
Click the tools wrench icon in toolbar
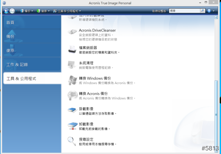click(55, 11)
